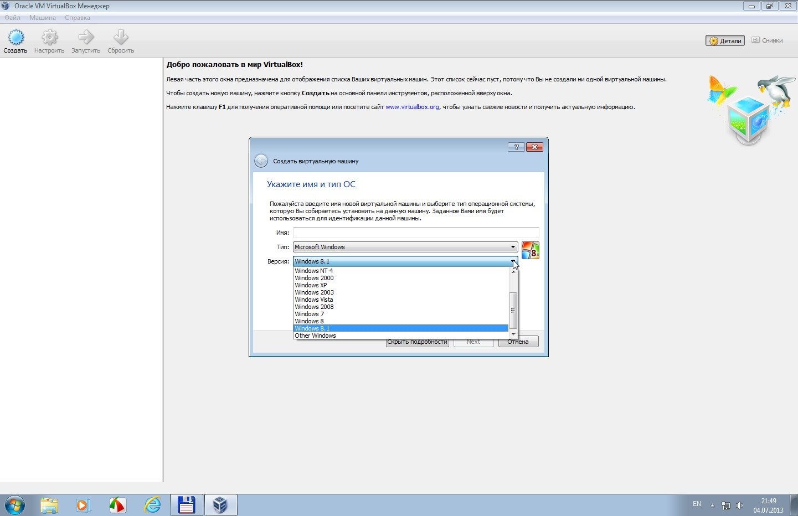
Task: Select Windows XP from list
Action: (x=400, y=285)
